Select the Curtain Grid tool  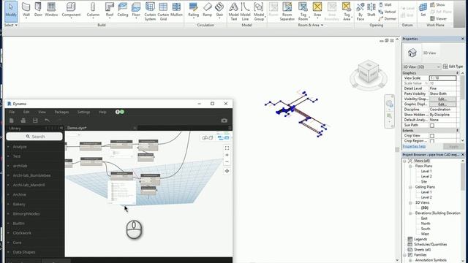coord(163,11)
